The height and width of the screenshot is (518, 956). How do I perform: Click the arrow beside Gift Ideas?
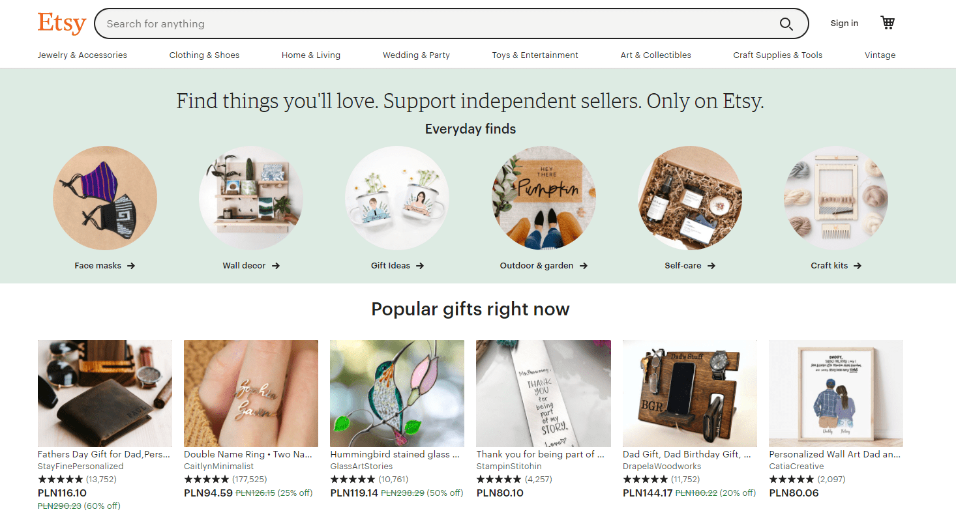tap(424, 265)
